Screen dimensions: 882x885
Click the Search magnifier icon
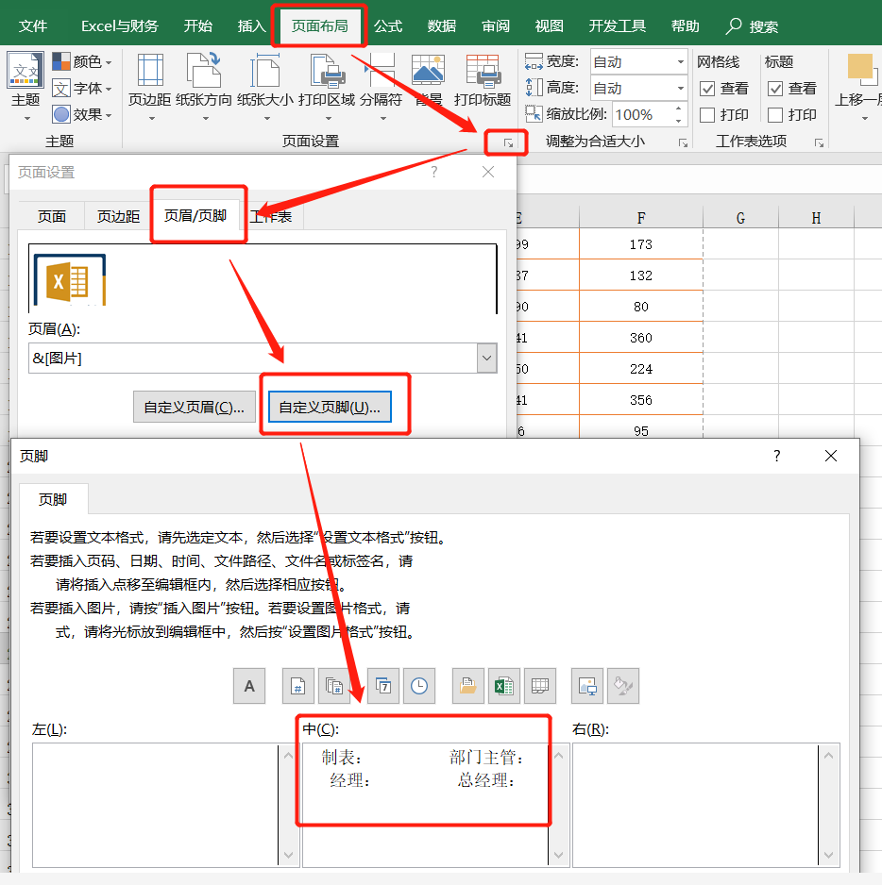(x=734, y=26)
